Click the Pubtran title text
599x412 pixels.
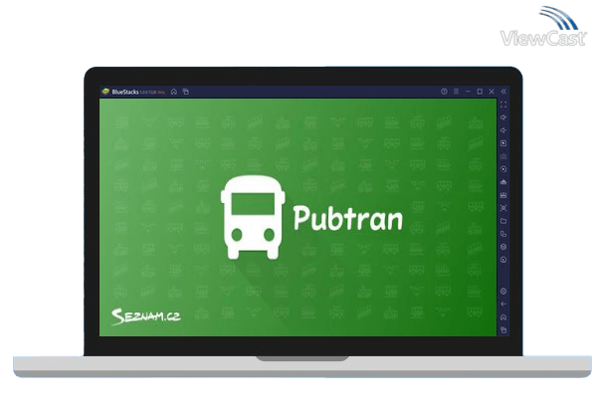(347, 219)
